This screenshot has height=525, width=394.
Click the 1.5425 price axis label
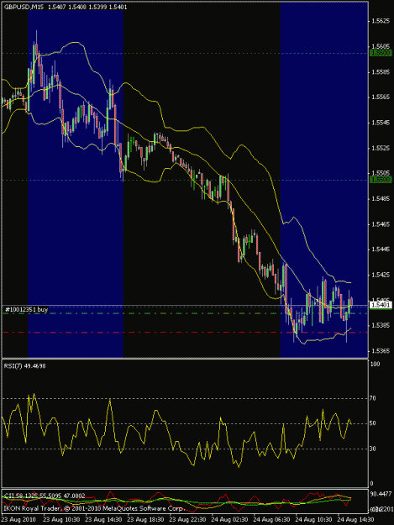pyautogui.click(x=381, y=275)
